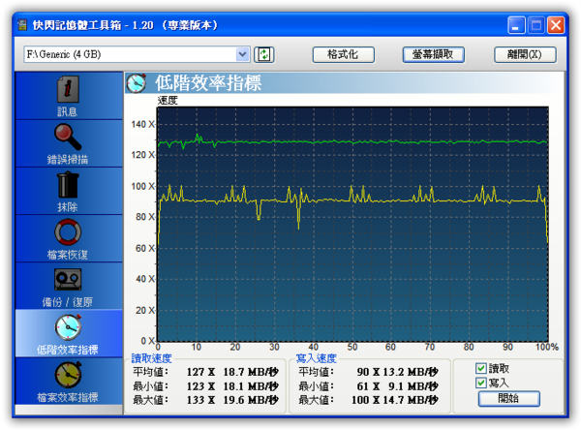This screenshot has width=581, height=430.
Task: Click the 螢幕擷取 button
Action: (433, 55)
